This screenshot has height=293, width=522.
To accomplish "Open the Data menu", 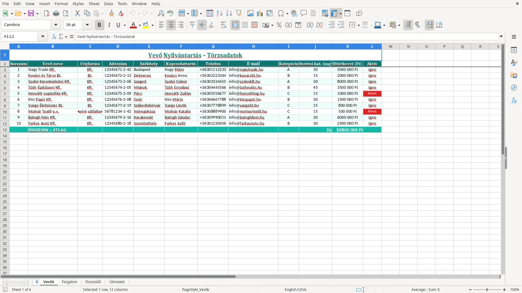I will coord(108,3).
